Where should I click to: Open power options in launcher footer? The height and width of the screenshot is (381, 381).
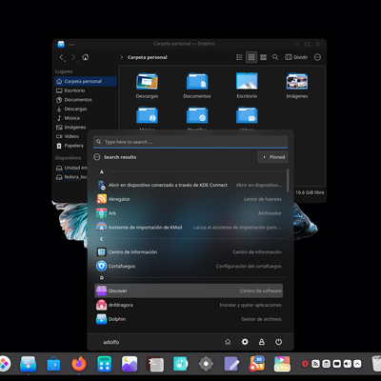(x=278, y=342)
